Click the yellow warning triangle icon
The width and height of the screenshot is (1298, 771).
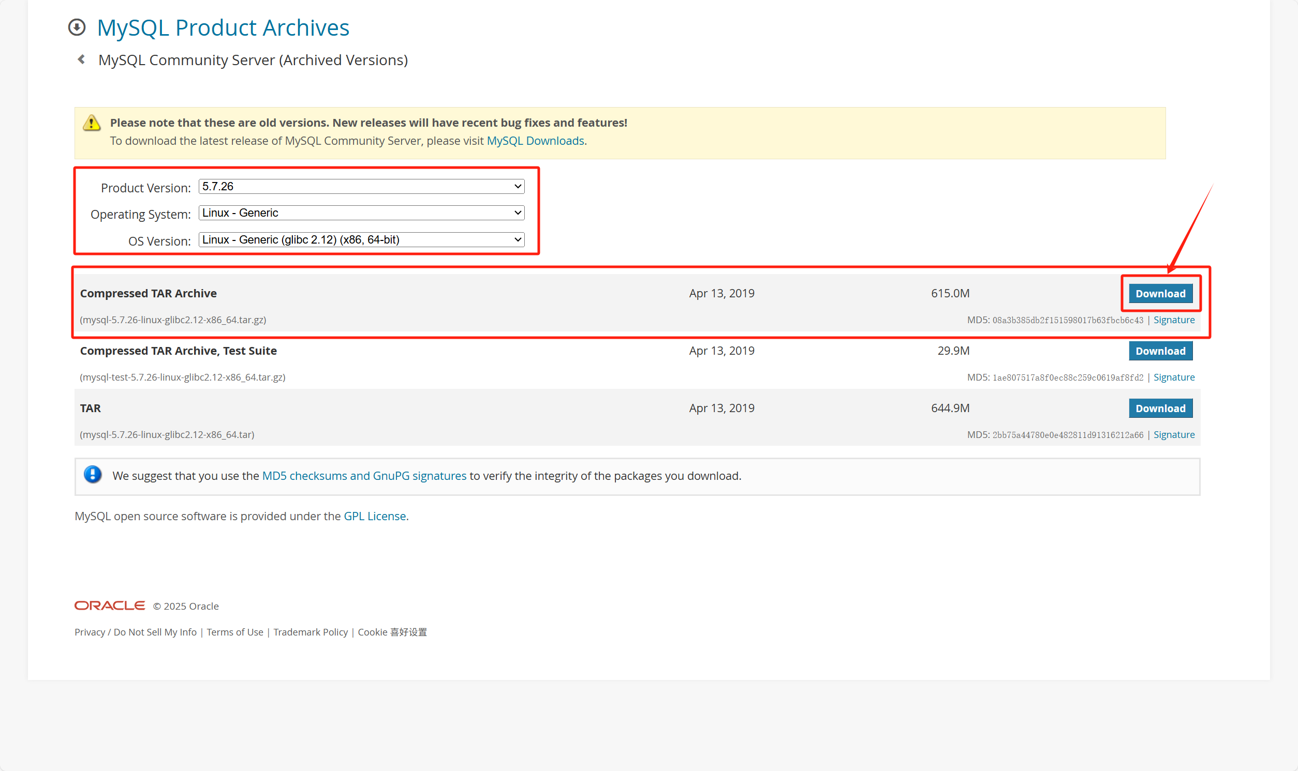pyautogui.click(x=92, y=123)
